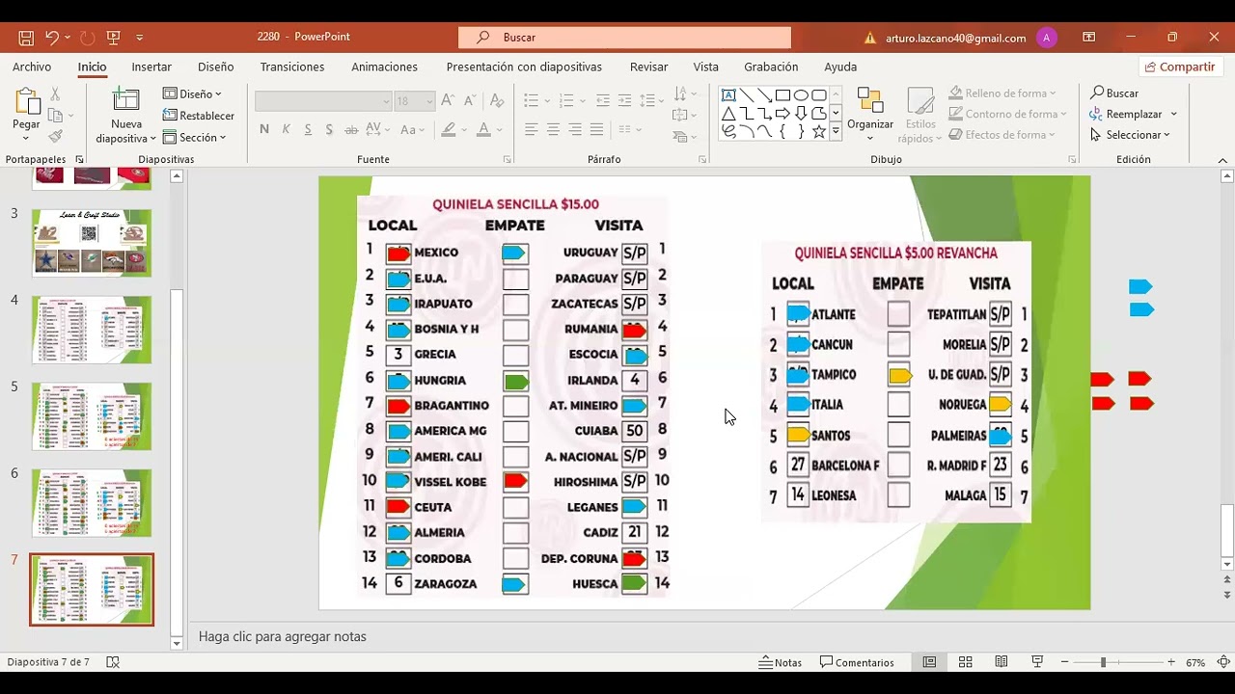Cut selection with the scissors icon
Screen dimensions: 1235x694
click(55, 94)
